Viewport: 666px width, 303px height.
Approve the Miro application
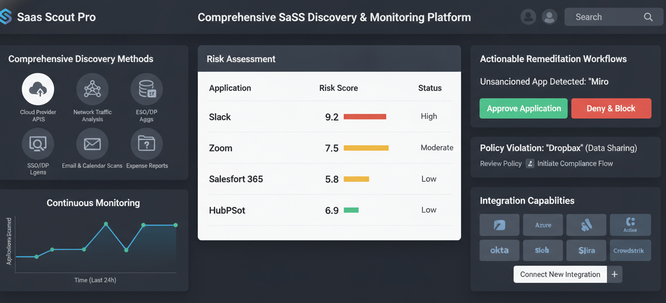pos(524,109)
